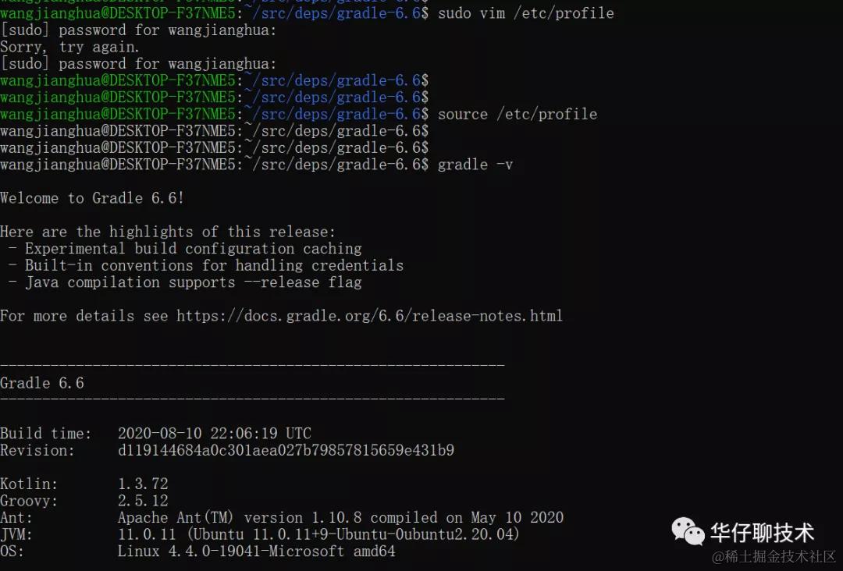Click the 'Gradle 6.6' heading between dashed lines

(x=42, y=383)
